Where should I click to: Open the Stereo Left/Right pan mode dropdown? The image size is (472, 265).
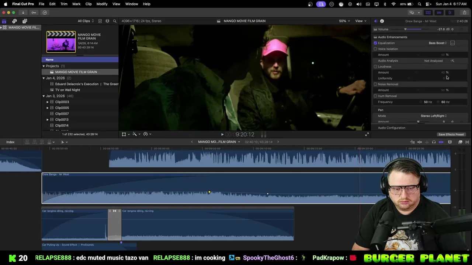click(434, 116)
